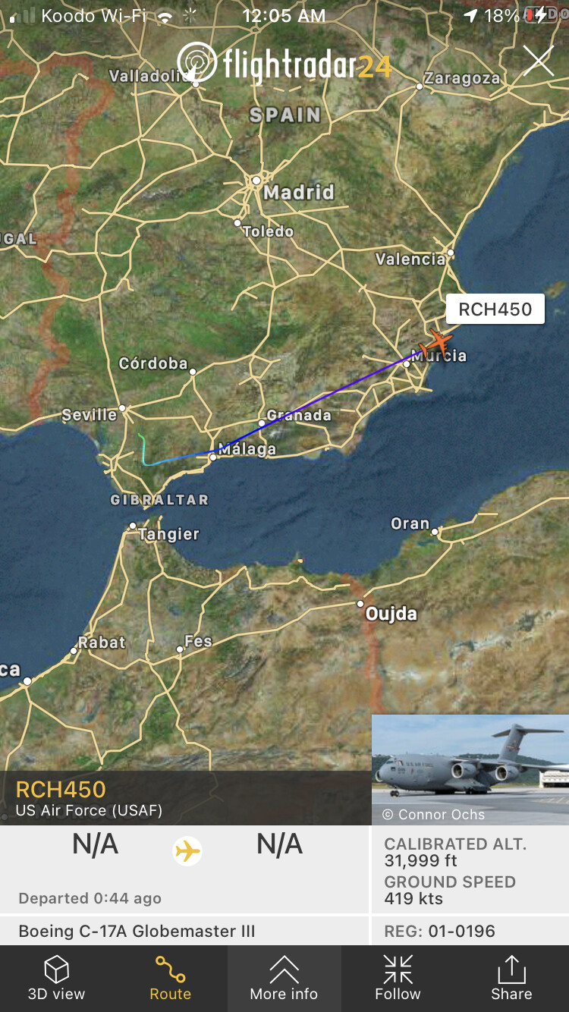Tap the Calibrated Alt. 31,999 ft field

(455, 852)
